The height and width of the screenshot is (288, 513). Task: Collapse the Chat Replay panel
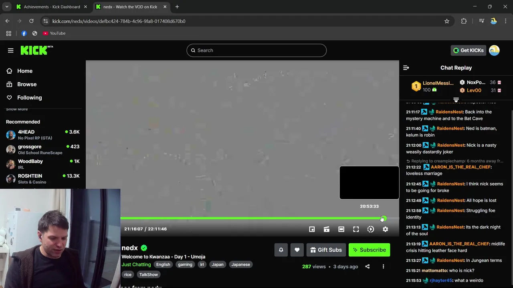(406, 68)
